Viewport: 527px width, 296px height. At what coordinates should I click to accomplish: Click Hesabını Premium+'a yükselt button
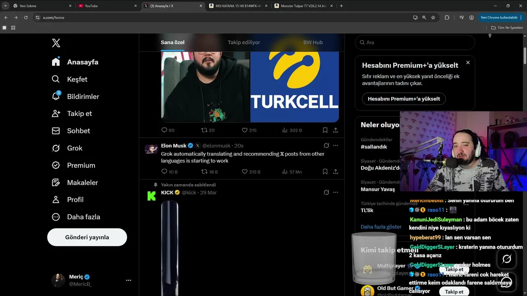coord(404,99)
